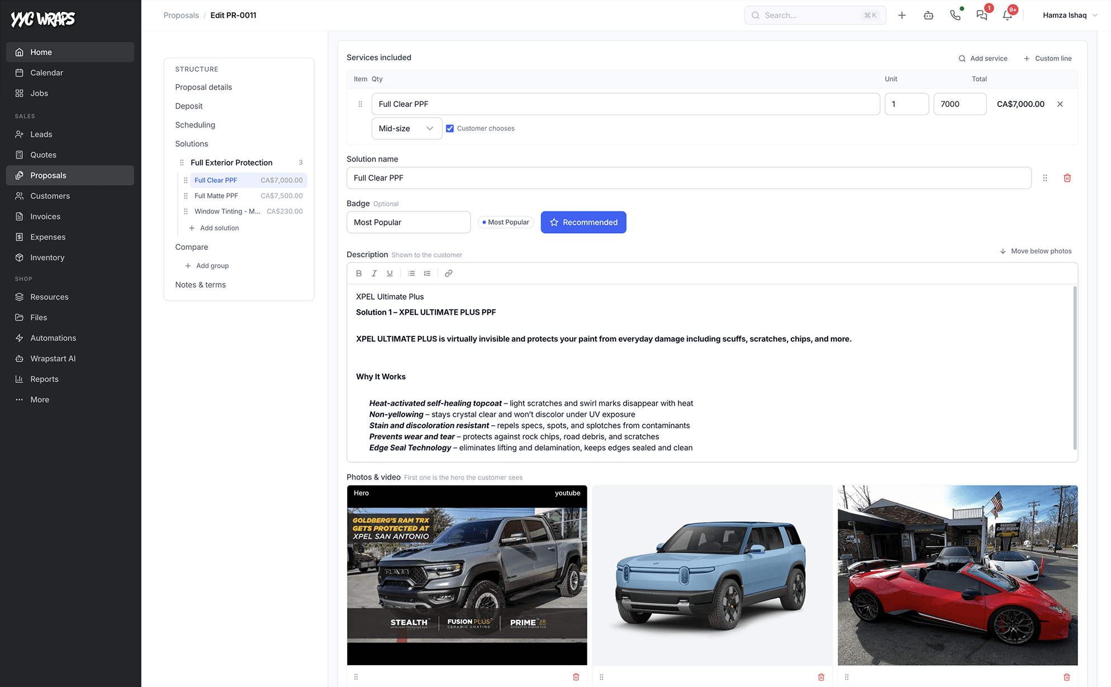Open Quotes in the sidebar

(70, 155)
